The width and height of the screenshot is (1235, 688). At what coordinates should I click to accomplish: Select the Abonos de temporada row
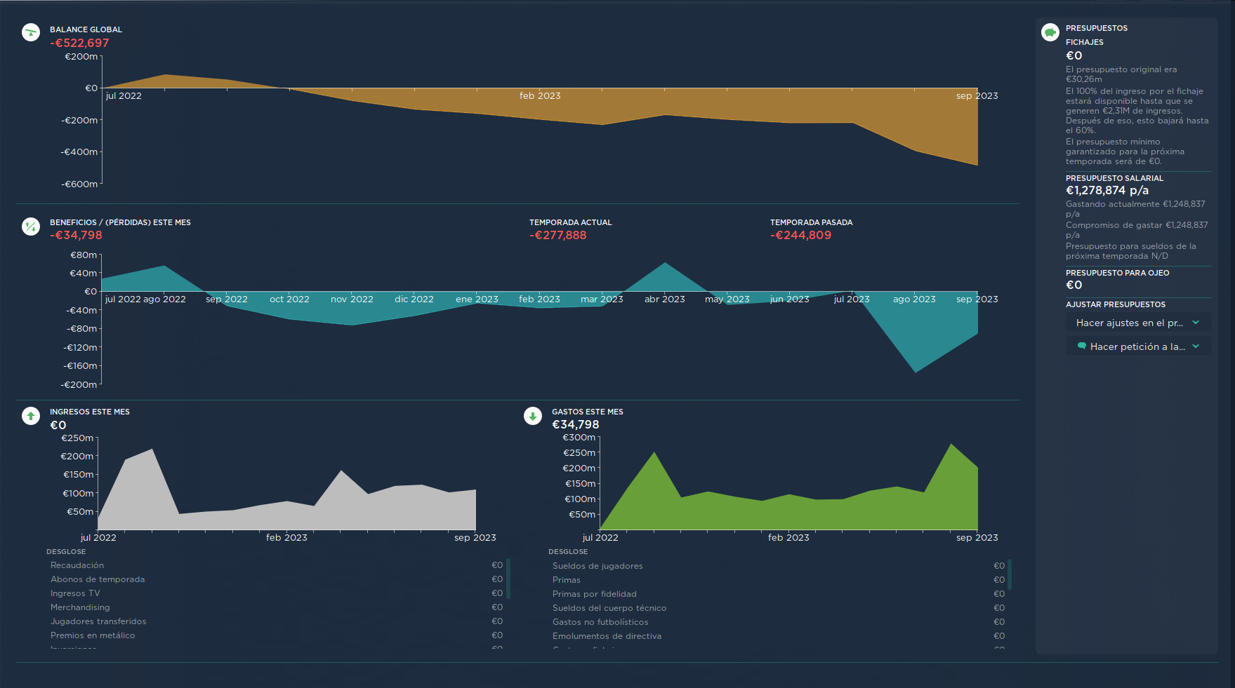[277, 579]
